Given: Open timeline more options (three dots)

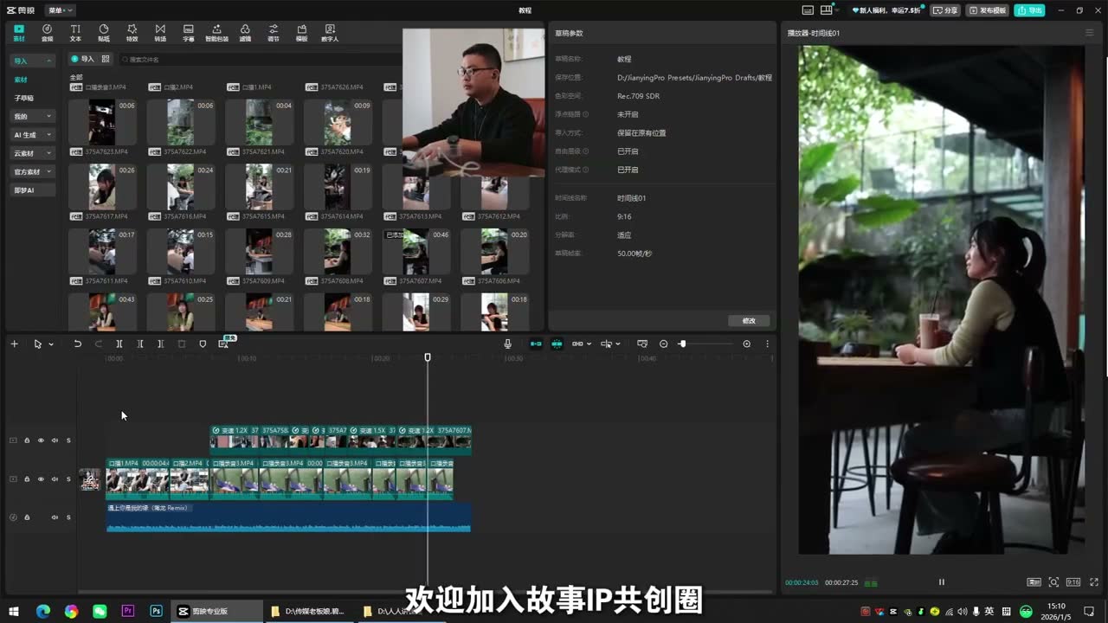Looking at the screenshot, I should 767,344.
